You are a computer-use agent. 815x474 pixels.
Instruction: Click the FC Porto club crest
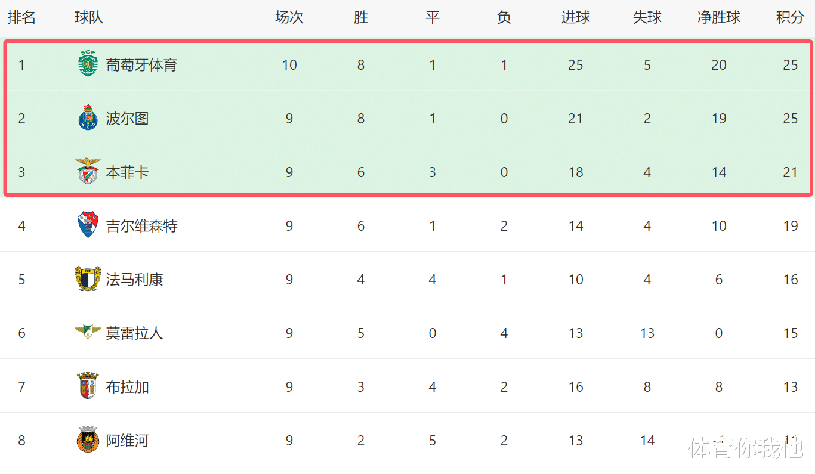pos(88,118)
